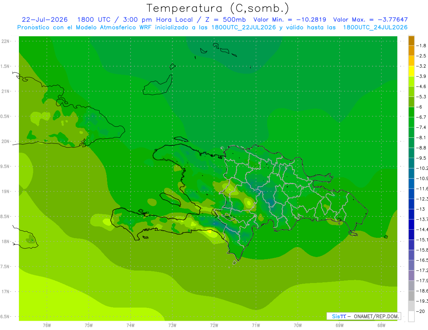
Task: Click the orange swatch between -1.8 and -2.5
Action: 411,51
